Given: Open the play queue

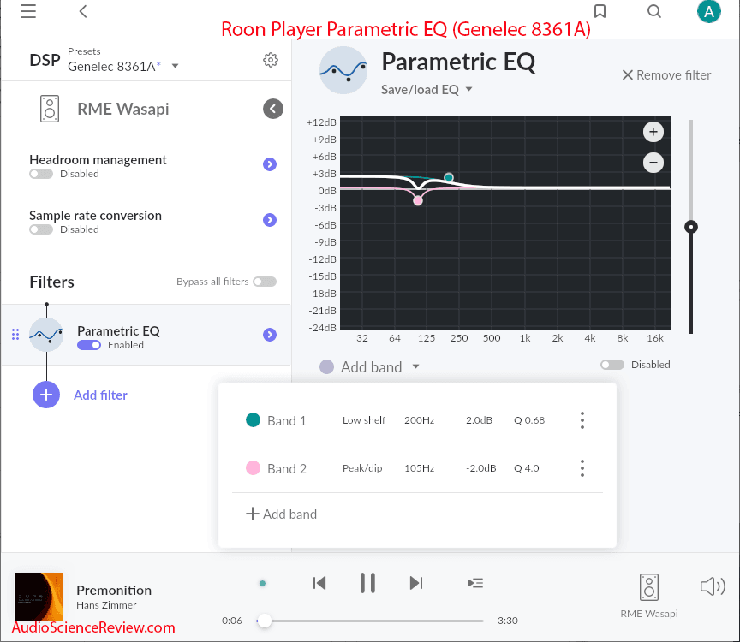Looking at the screenshot, I should point(475,583).
